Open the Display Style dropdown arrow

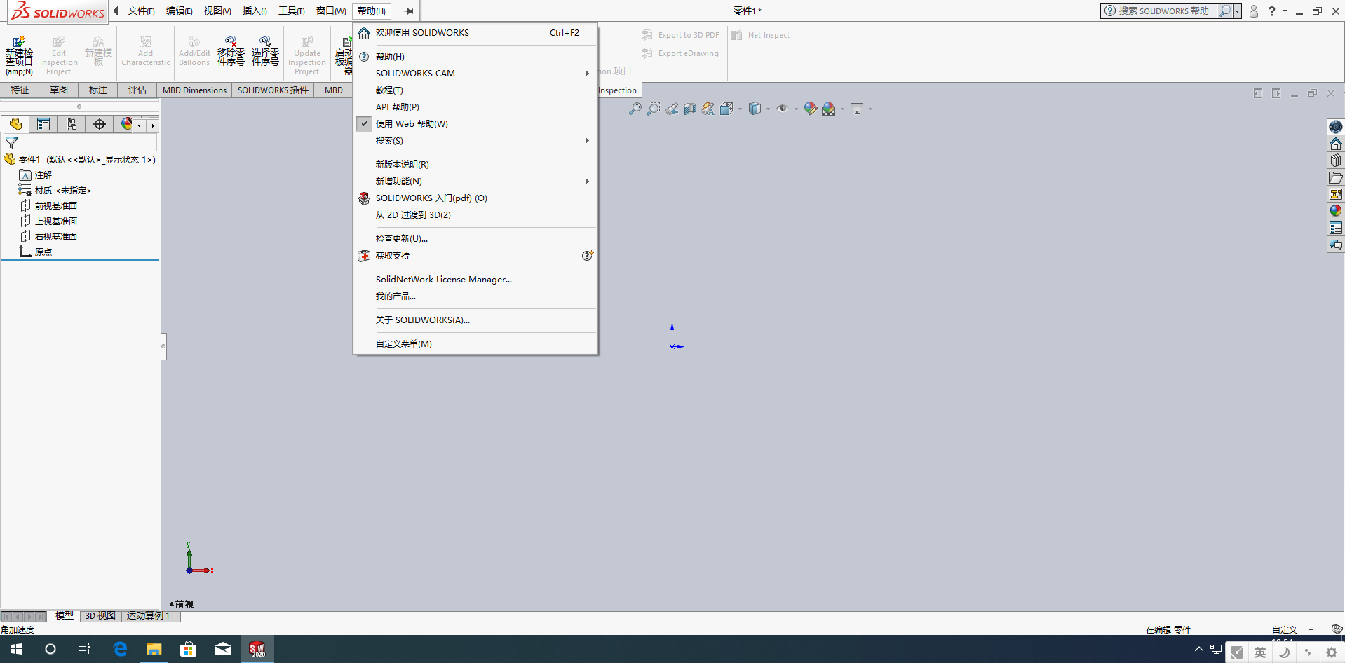tap(768, 109)
